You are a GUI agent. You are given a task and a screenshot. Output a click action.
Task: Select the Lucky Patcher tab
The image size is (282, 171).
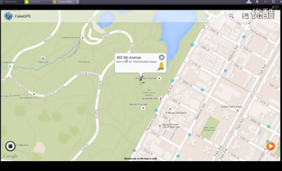[66, 2]
